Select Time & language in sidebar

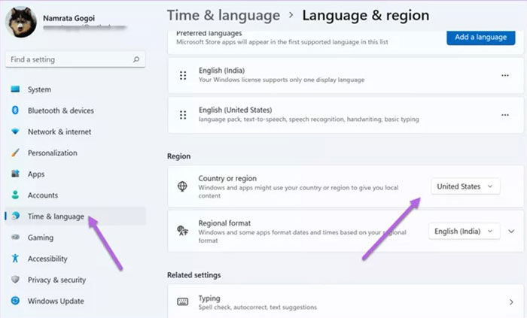coord(75,216)
